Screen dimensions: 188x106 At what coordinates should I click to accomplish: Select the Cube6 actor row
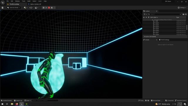click(x=164, y=31)
